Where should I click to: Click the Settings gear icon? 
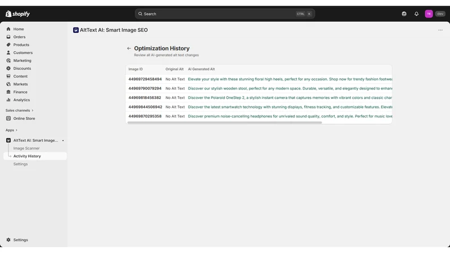coord(8,240)
